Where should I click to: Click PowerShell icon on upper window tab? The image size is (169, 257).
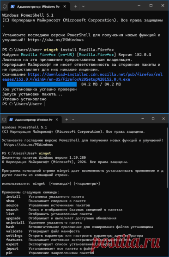coord(12,6)
